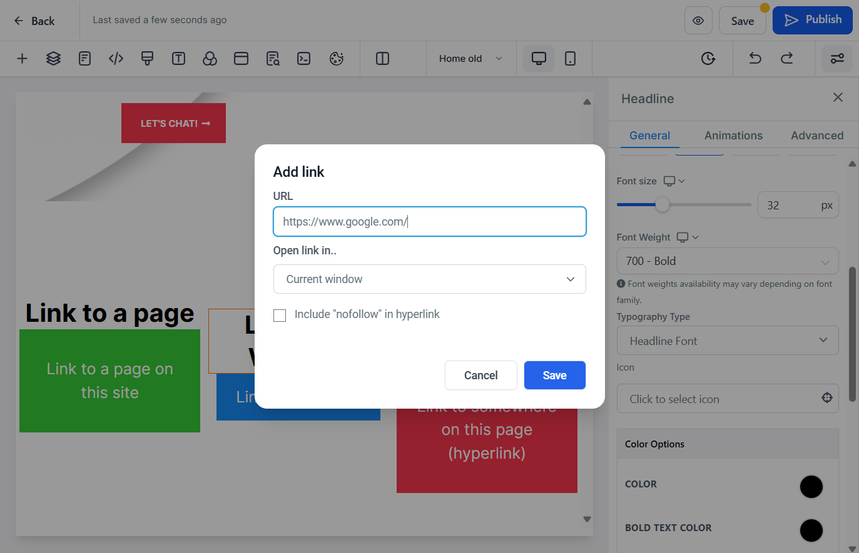859x553 pixels.
Task: Preview page with the eye icon
Action: [x=698, y=21]
